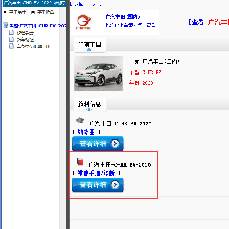The image size is (229, 229).
Task: Click the 返回上一页 link
Action: coord(86,4)
